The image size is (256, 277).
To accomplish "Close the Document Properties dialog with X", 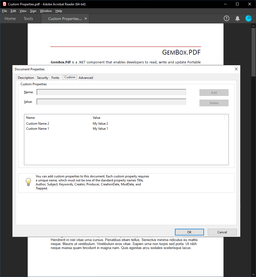I will point(236,69).
